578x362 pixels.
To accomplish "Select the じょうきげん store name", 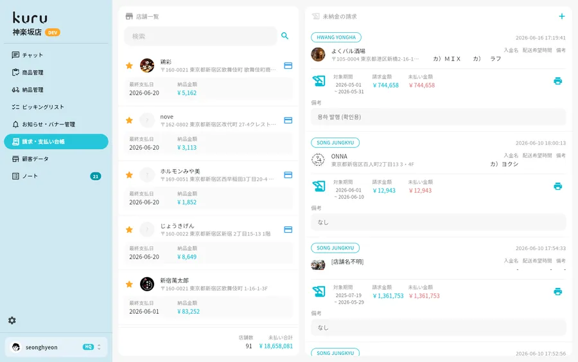I will tap(177, 226).
